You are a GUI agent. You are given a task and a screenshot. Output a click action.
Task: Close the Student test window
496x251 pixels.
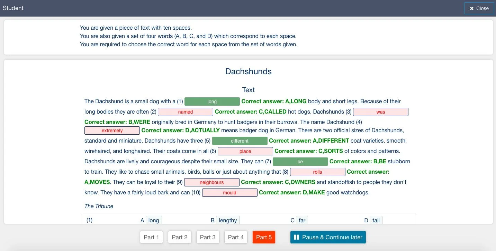[x=479, y=8]
